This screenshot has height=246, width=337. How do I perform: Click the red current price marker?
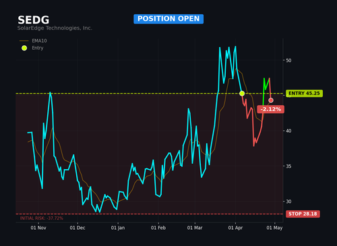pyautogui.click(x=271, y=100)
